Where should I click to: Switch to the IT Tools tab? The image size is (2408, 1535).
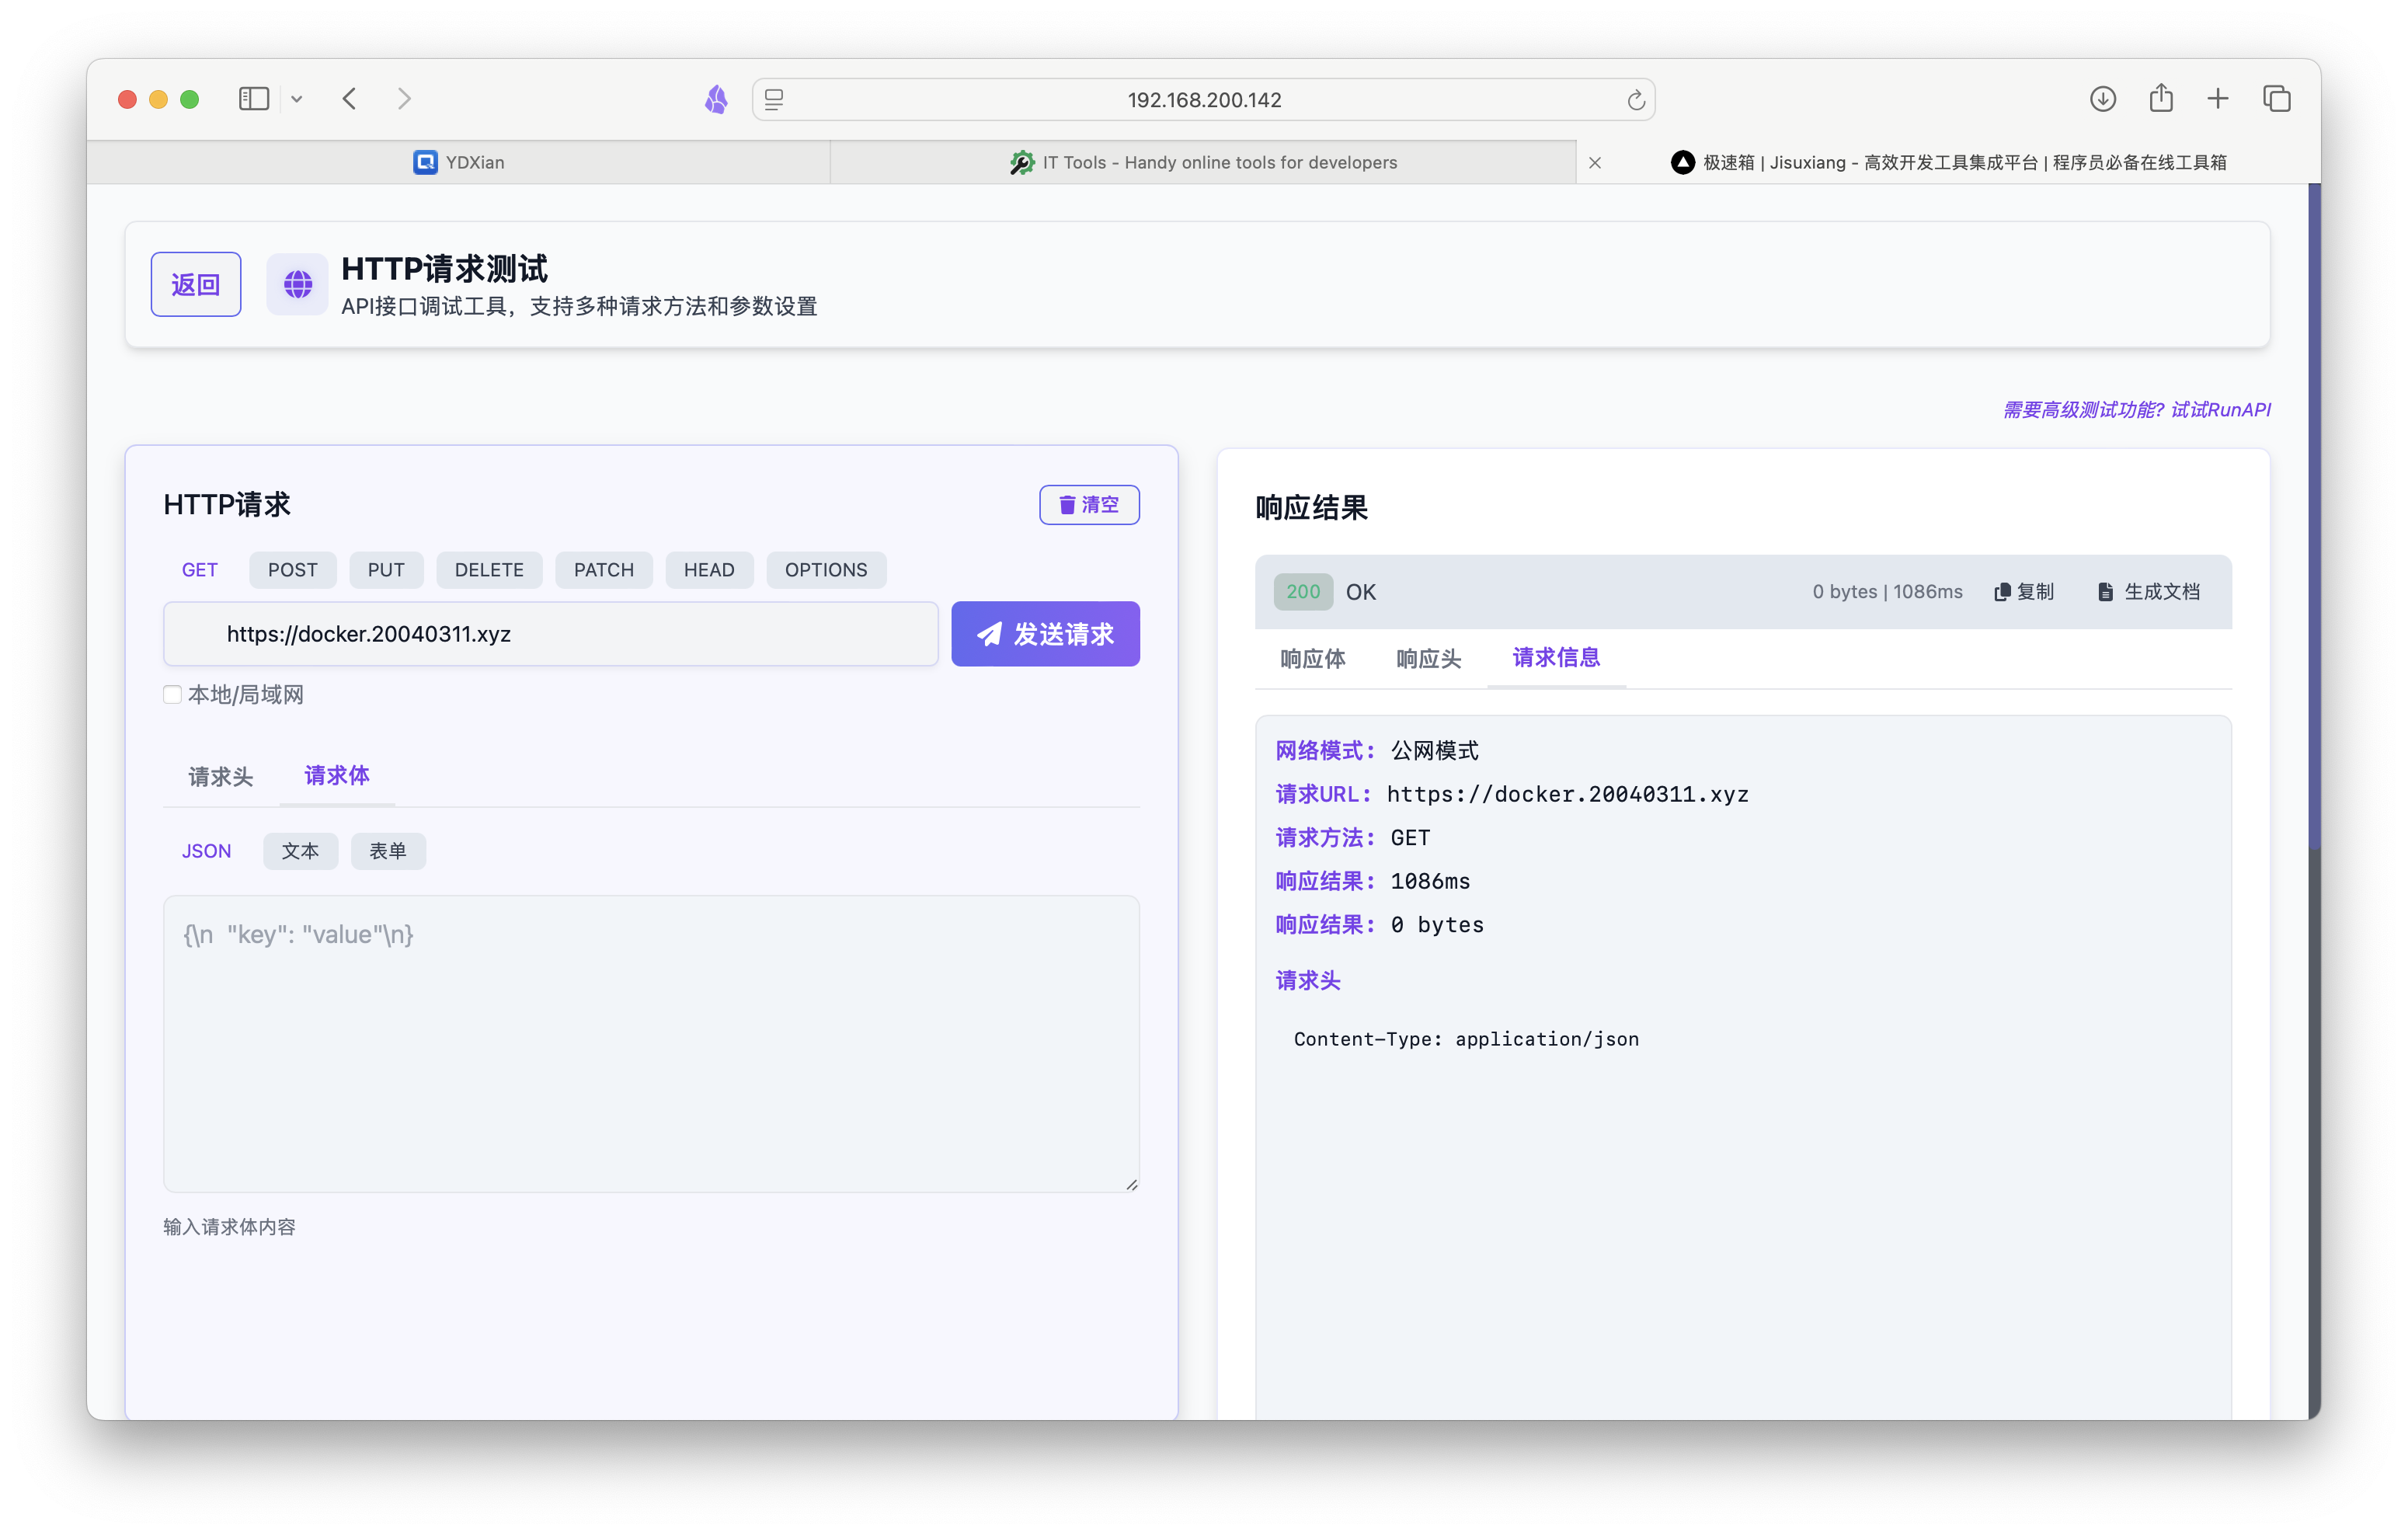(x=1203, y=162)
